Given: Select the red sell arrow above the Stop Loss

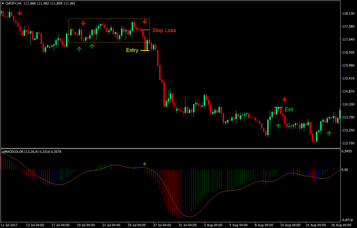Looking at the screenshot, I should pos(144,21).
